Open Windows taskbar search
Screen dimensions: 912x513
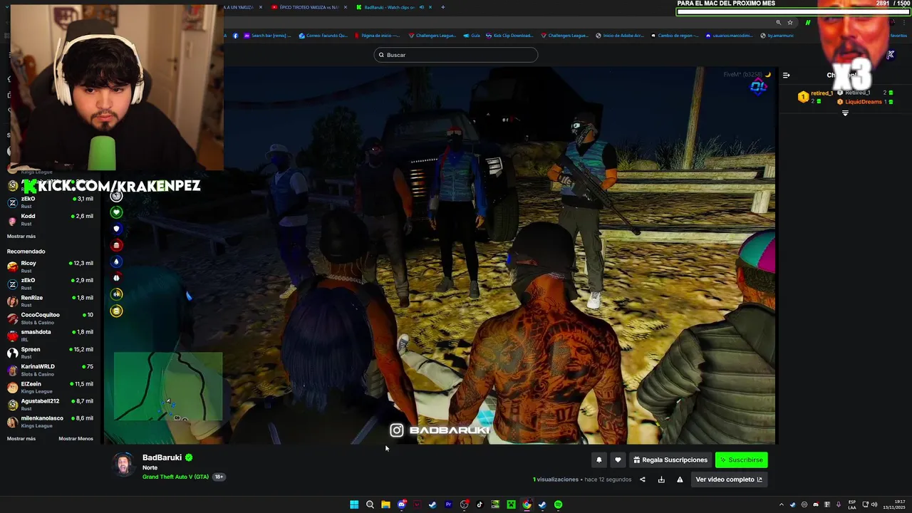point(370,504)
